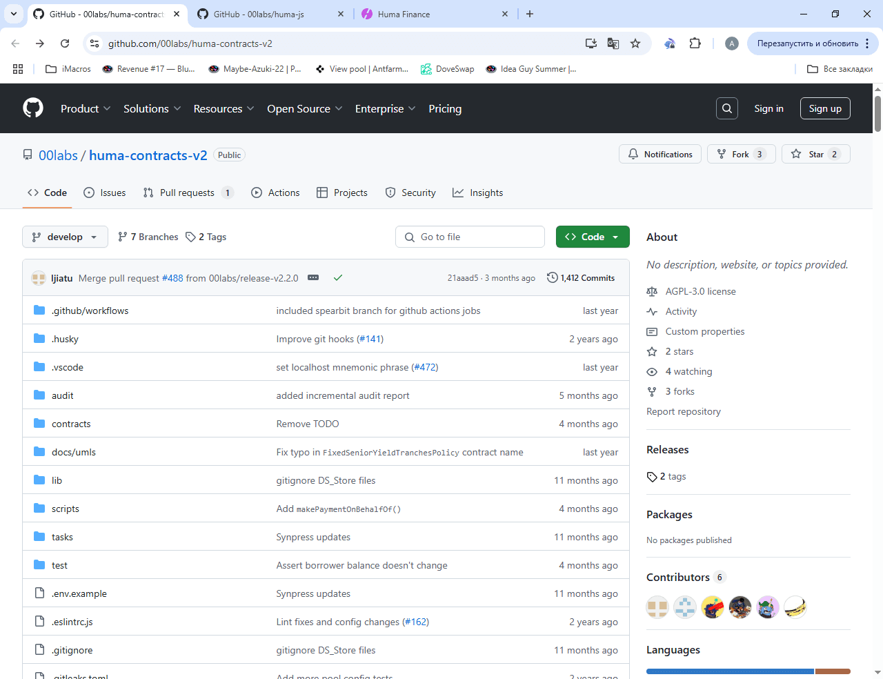
Task: Open the GitHub homepage logo
Action: [33, 108]
